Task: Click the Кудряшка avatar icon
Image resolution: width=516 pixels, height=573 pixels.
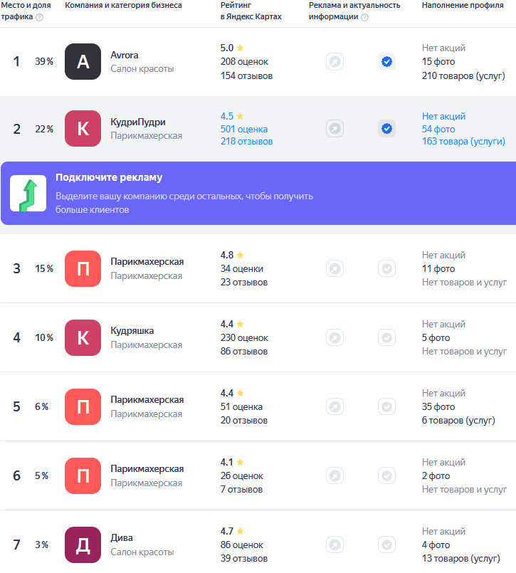Action: tap(83, 337)
